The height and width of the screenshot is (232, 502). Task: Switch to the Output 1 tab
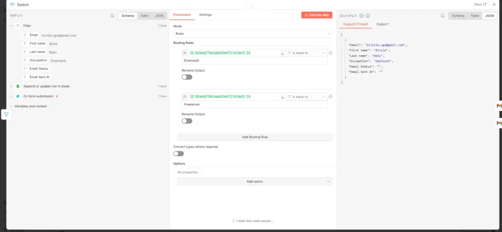click(x=382, y=24)
